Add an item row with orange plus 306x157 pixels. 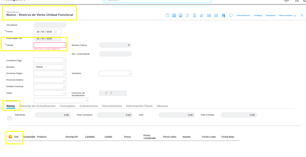pyautogui.click(x=10, y=137)
